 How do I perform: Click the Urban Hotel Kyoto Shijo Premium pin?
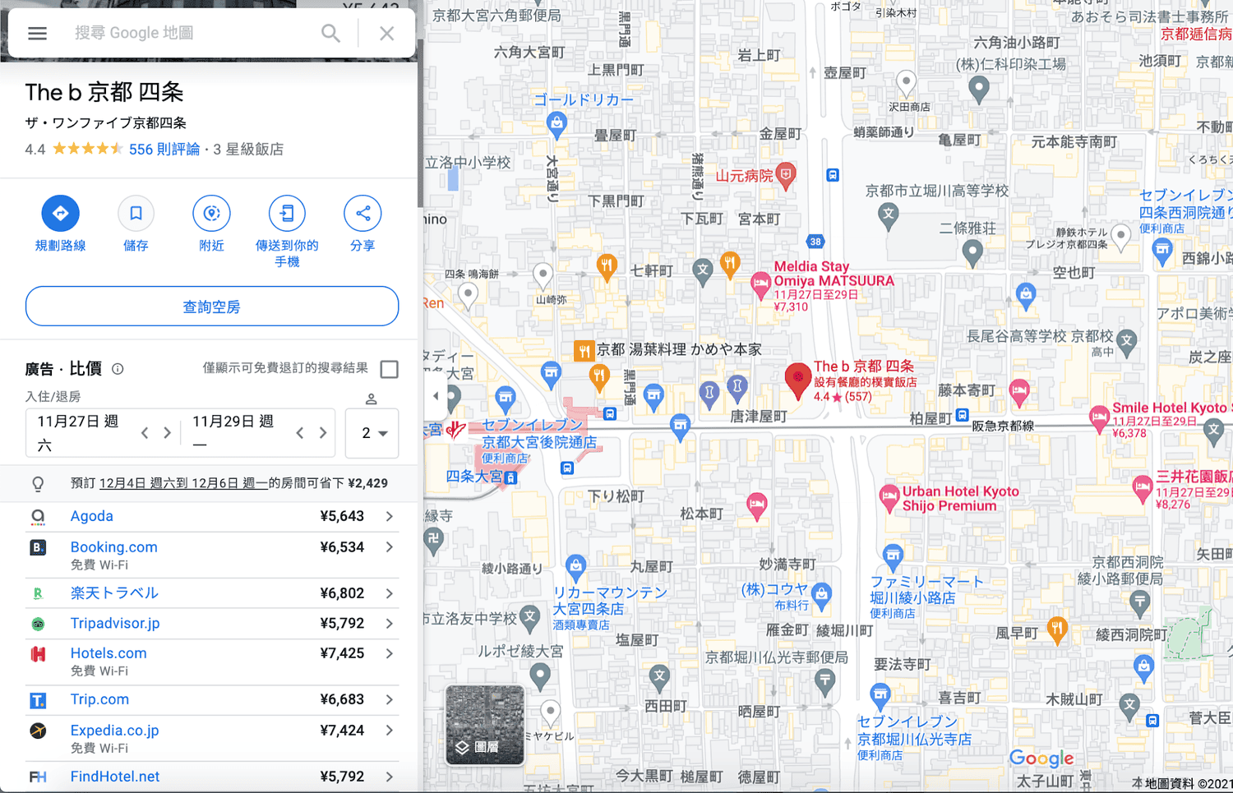click(x=889, y=496)
